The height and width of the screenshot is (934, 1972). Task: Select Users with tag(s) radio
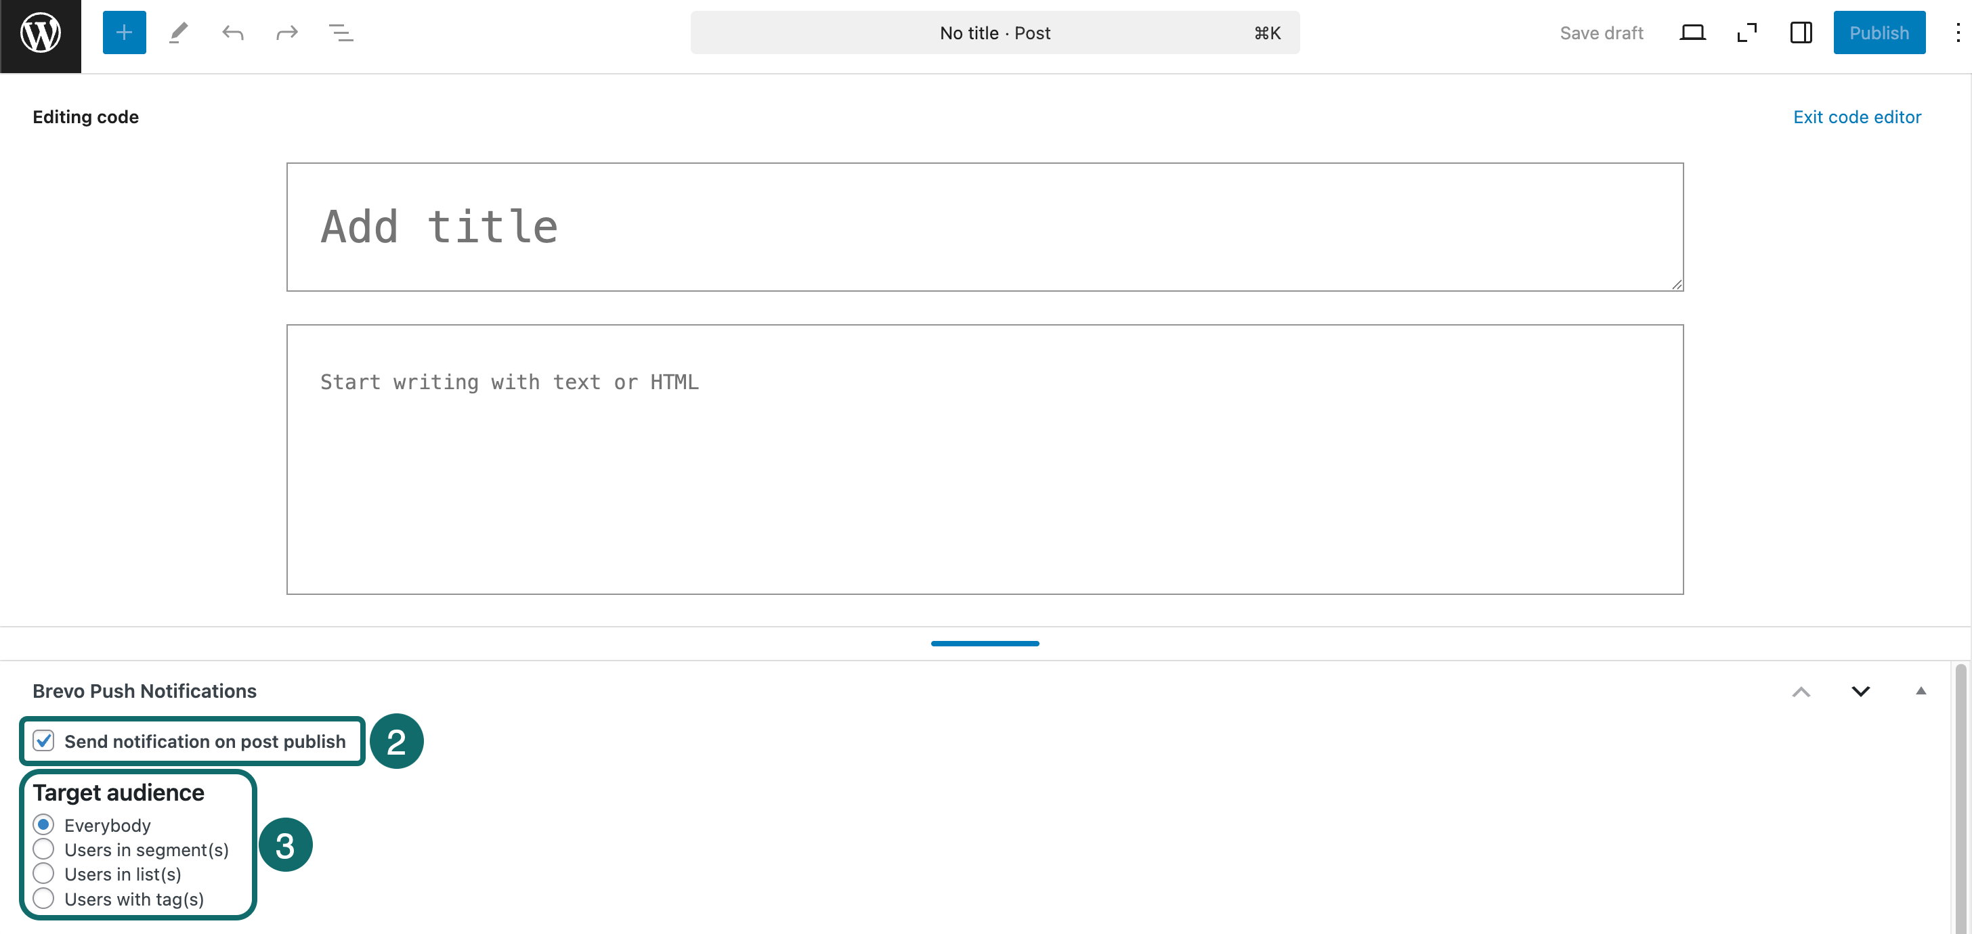point(43,898)
